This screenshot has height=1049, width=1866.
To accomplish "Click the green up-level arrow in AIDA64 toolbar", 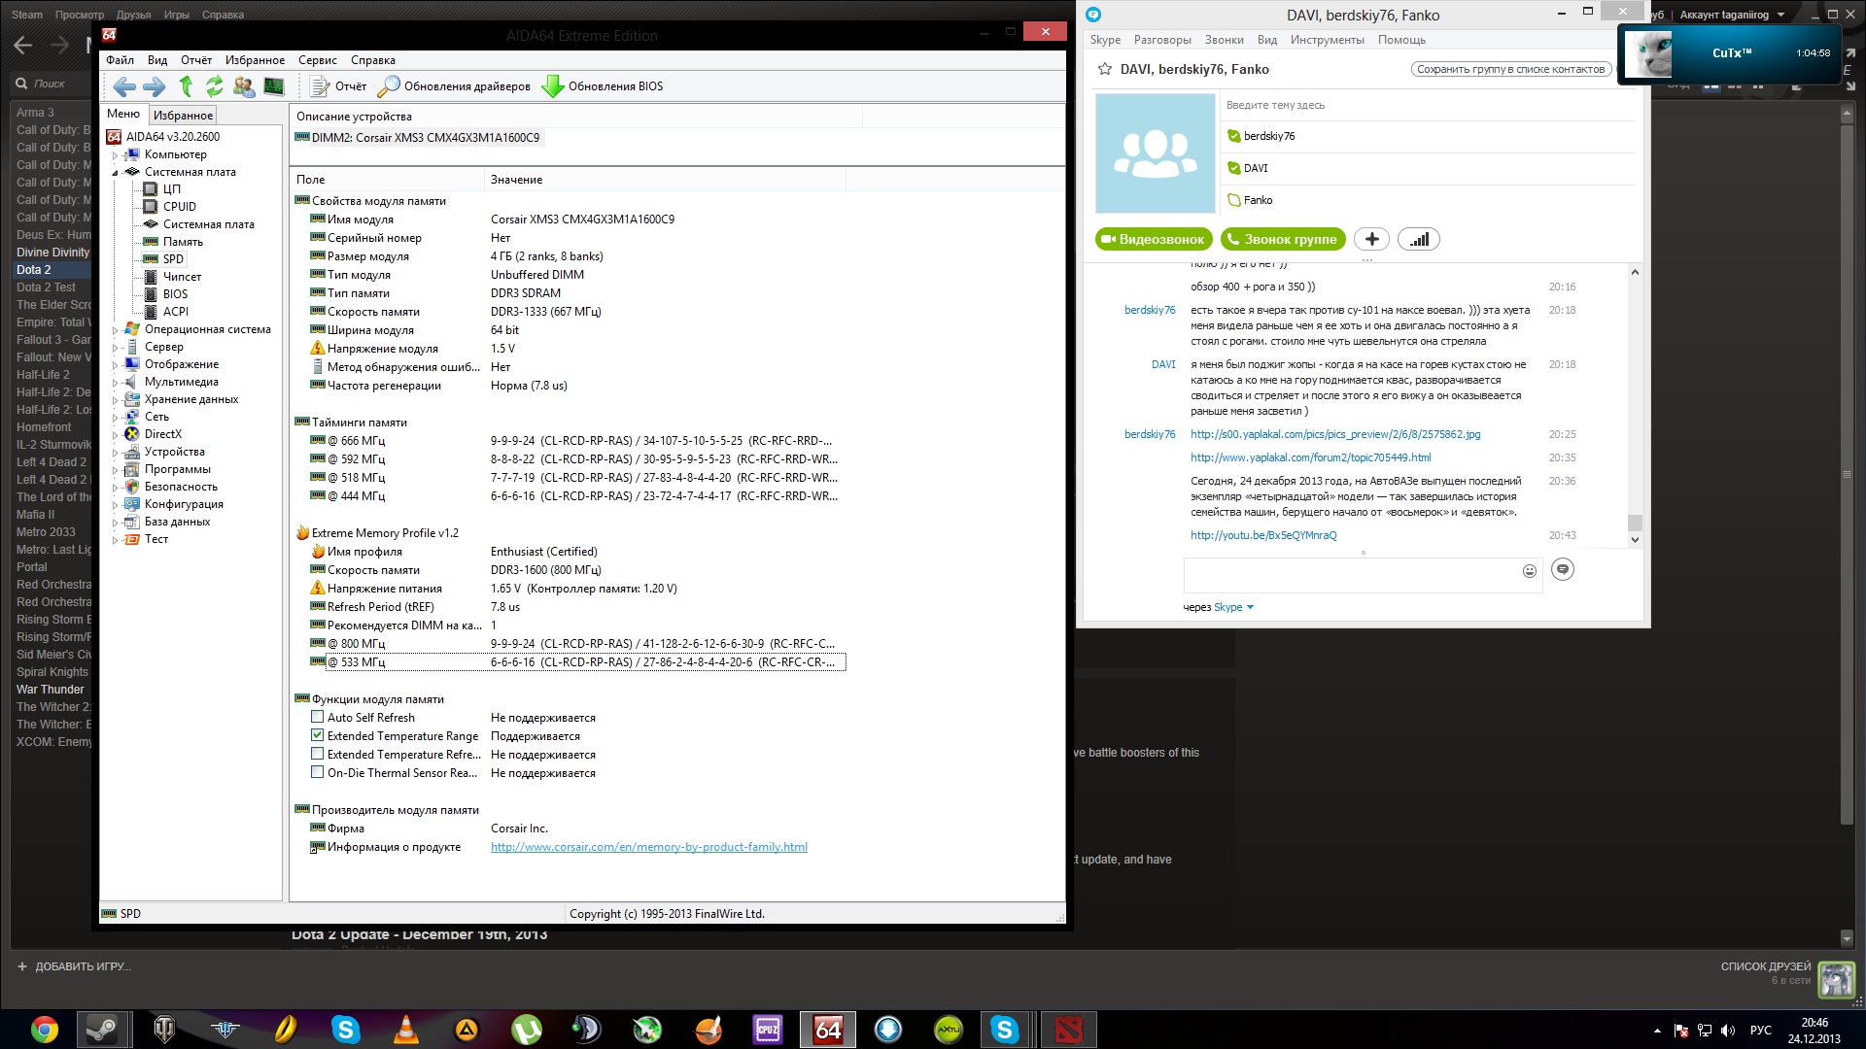I will (186, 86).
